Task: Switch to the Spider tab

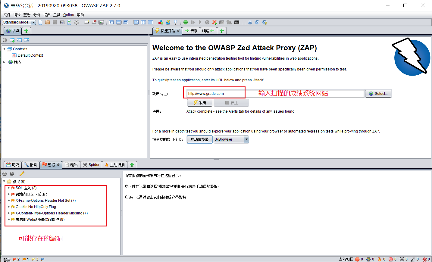Action: [91, 165]
